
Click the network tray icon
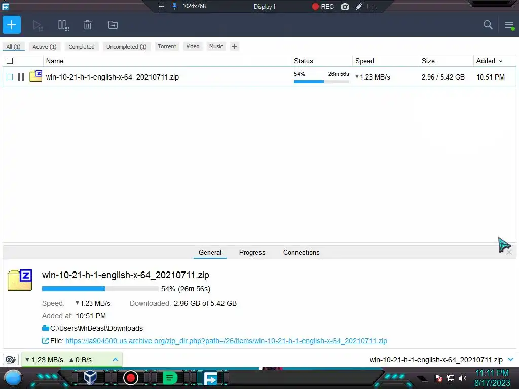pyautogui.click(x=451, y=378)
